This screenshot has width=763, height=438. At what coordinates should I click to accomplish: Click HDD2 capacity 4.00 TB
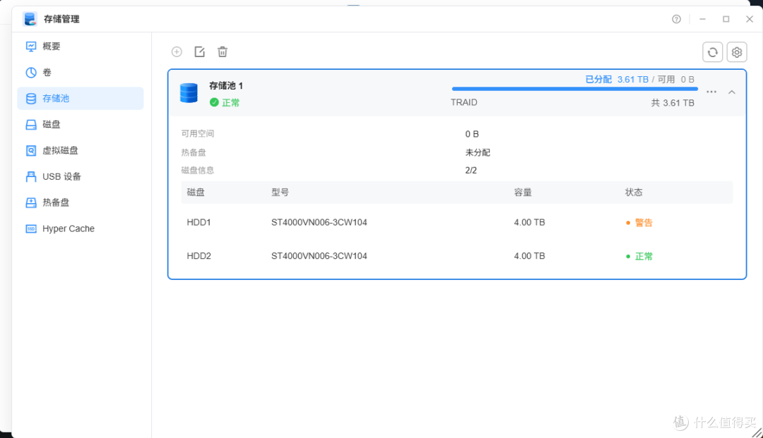(x=529, y=256)
